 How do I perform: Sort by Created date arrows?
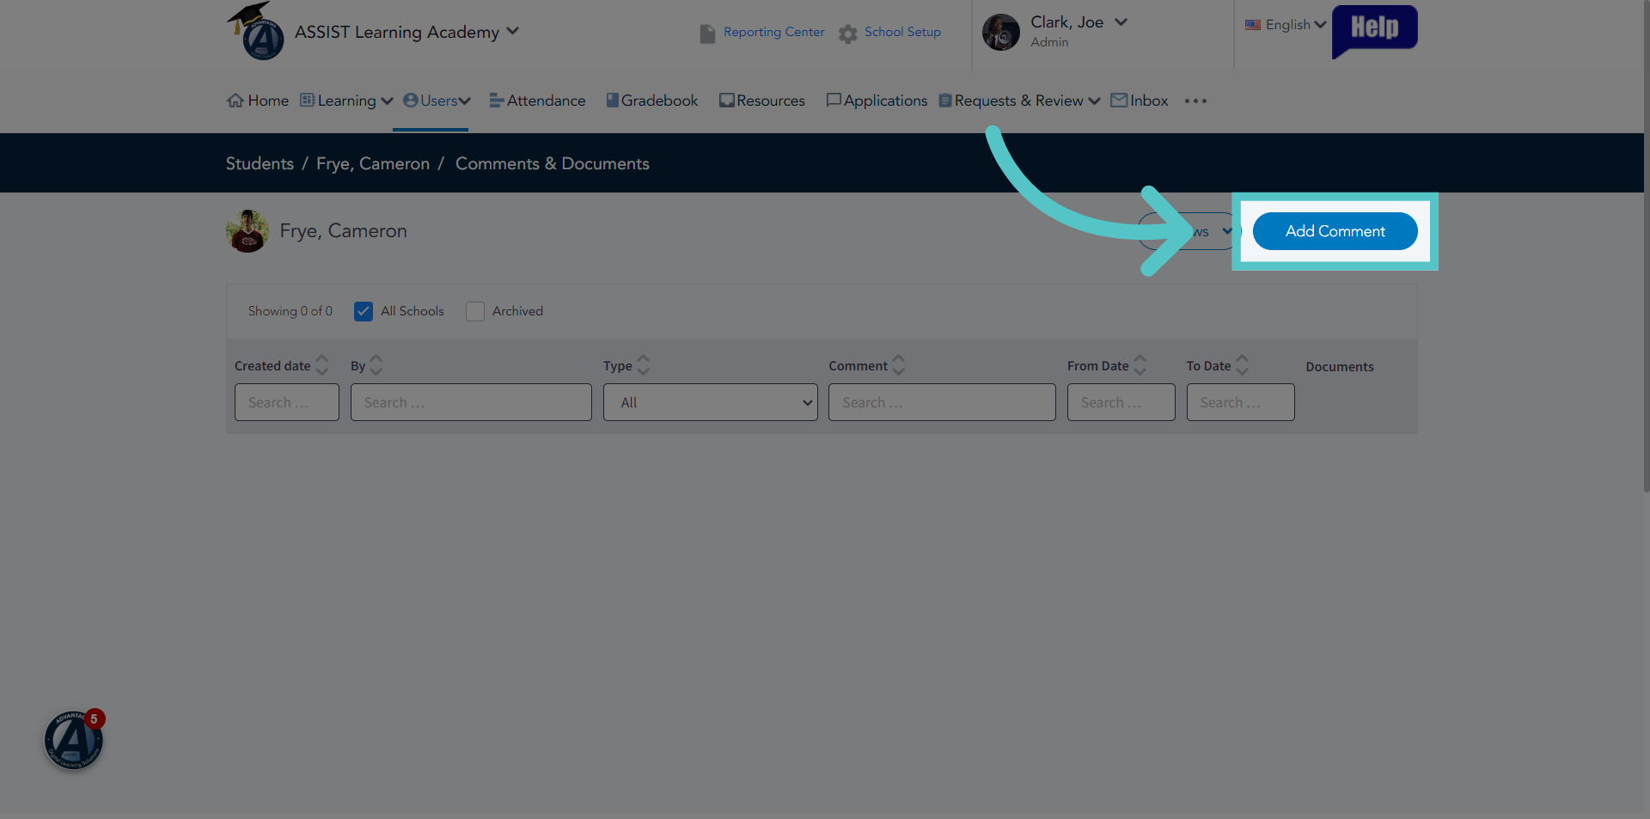point(322,365)
